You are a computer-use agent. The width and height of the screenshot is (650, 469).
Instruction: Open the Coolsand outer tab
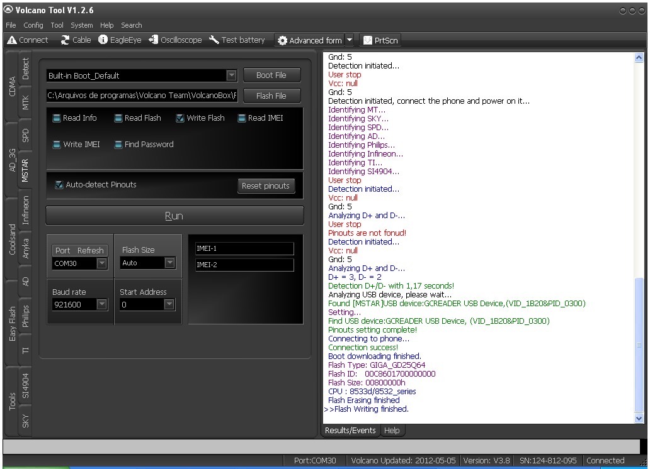click(x=12, y=240)
